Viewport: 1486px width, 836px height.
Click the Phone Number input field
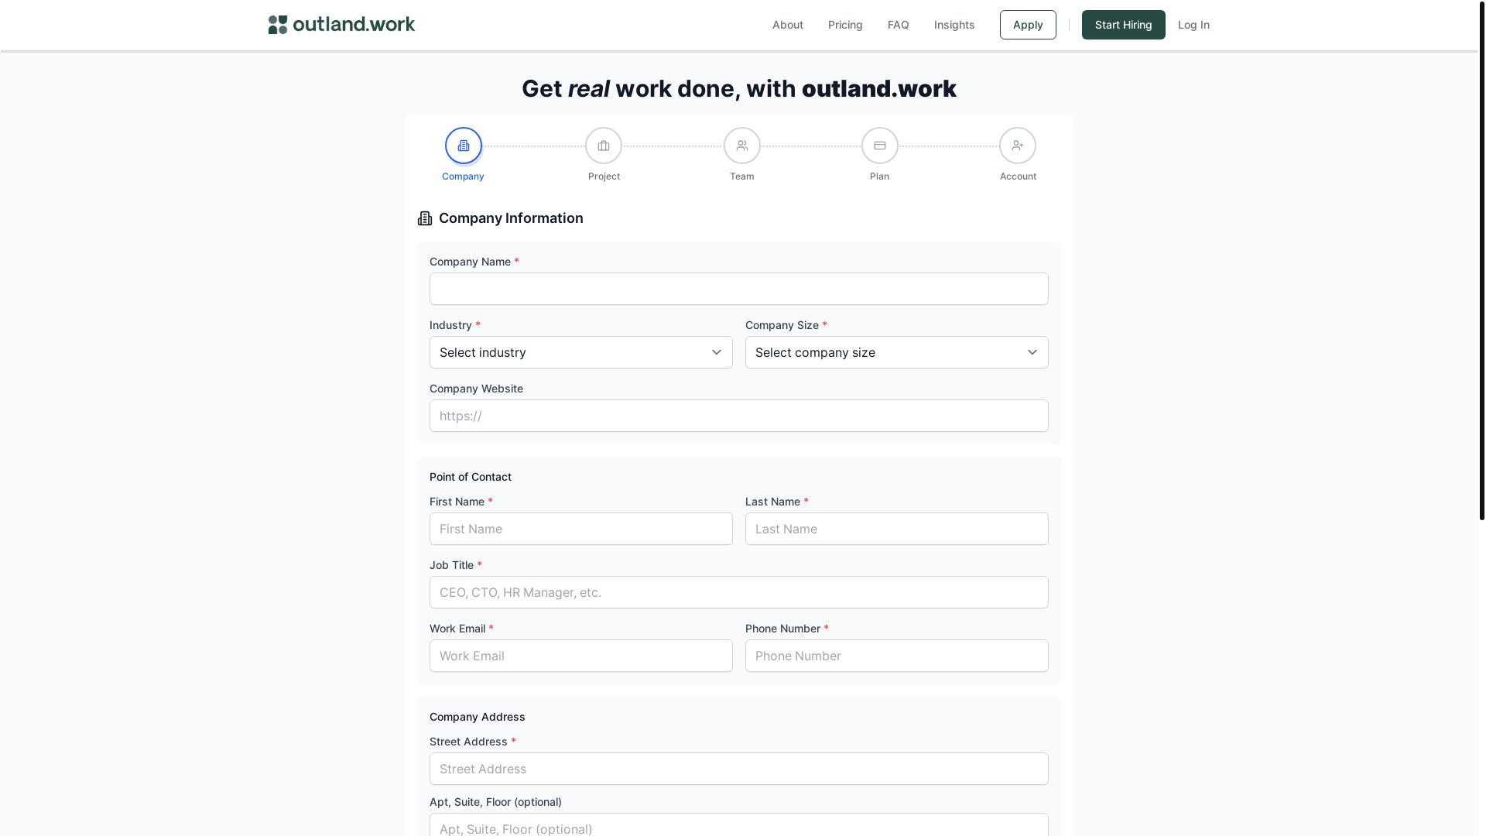click(x=897, y=656)
